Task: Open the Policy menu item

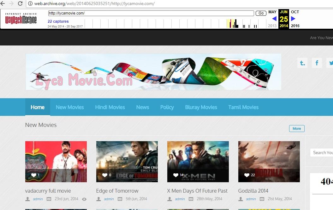Action: pos(167,107)
